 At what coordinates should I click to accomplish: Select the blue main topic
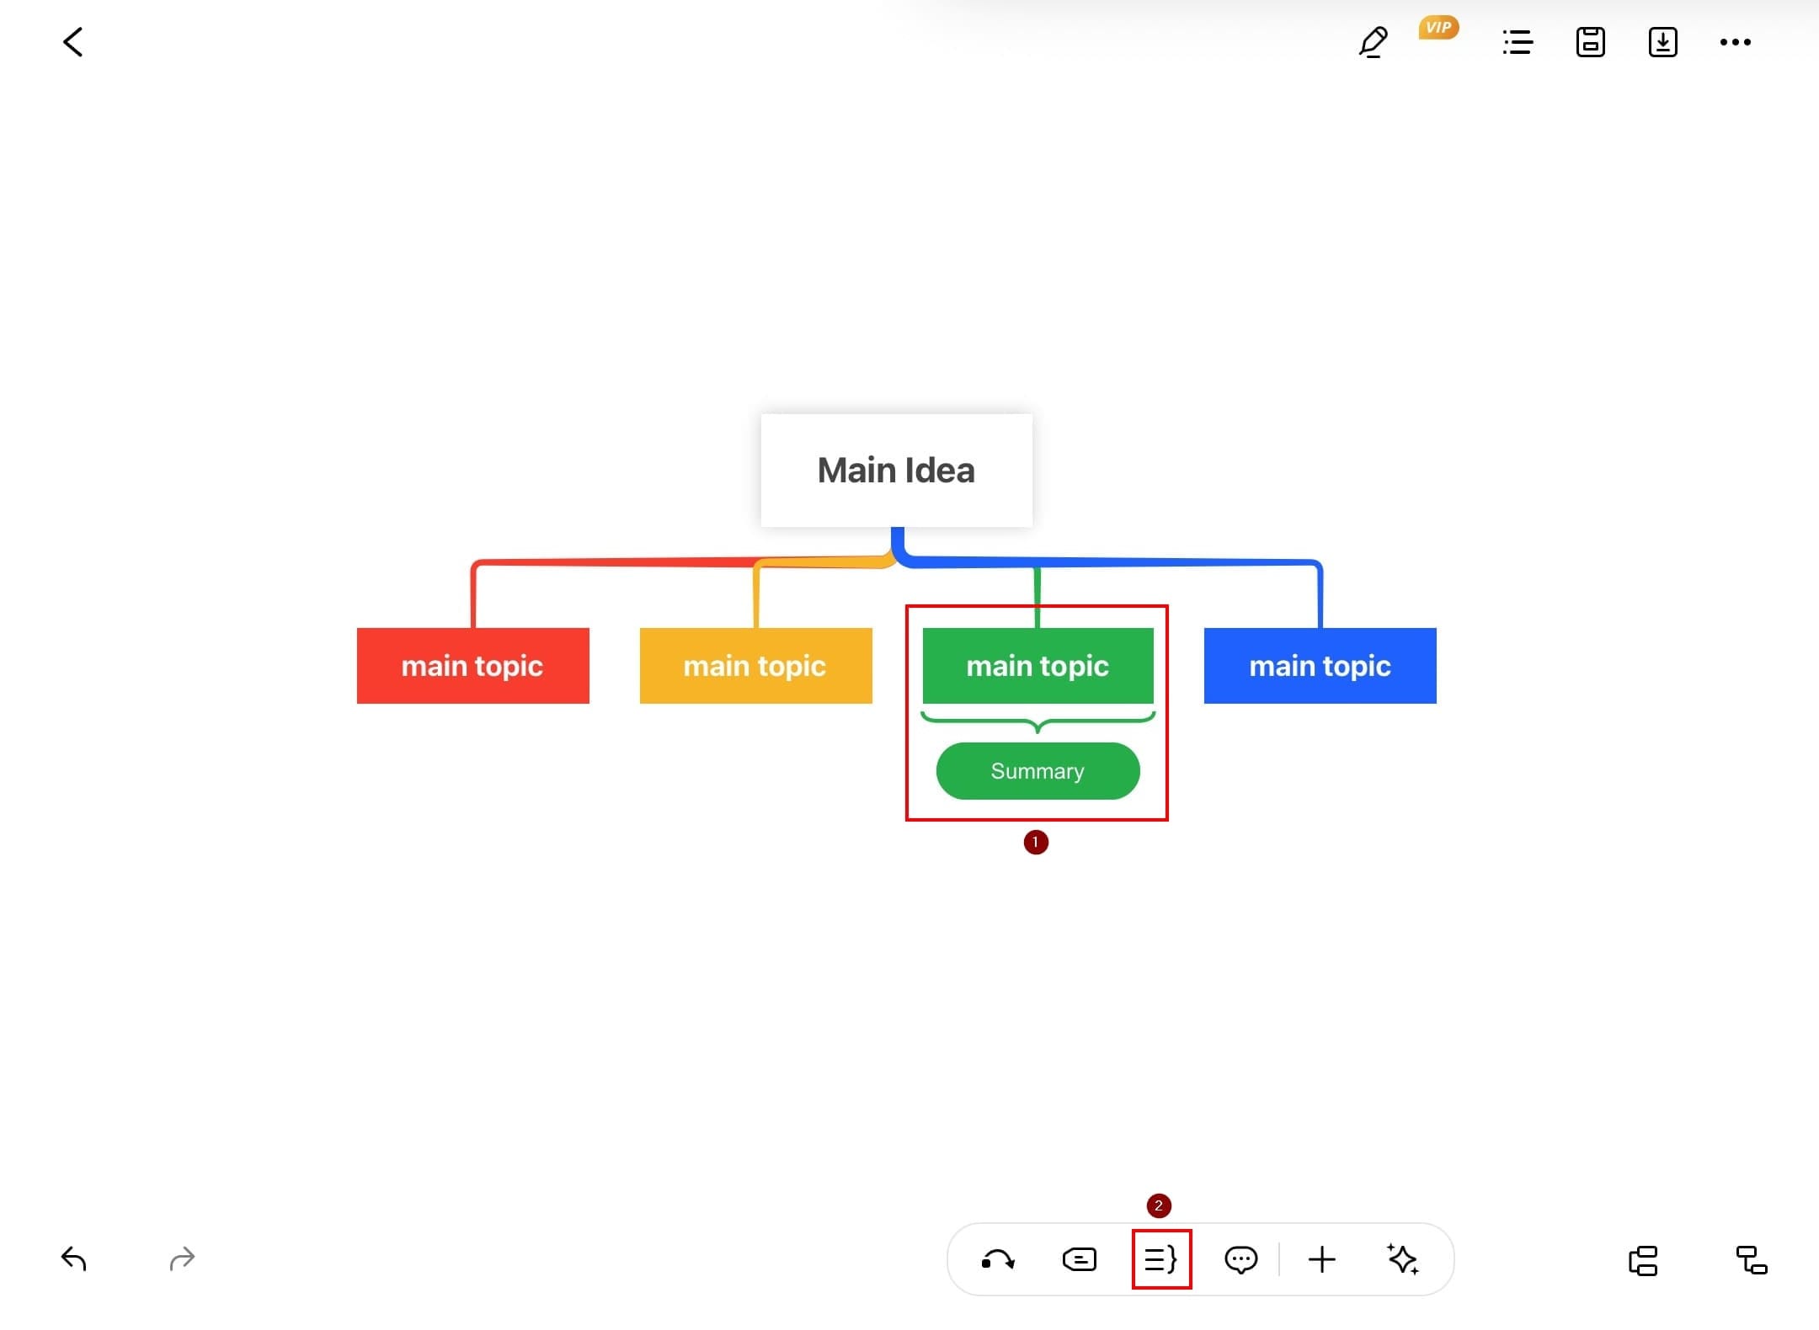1320,665
